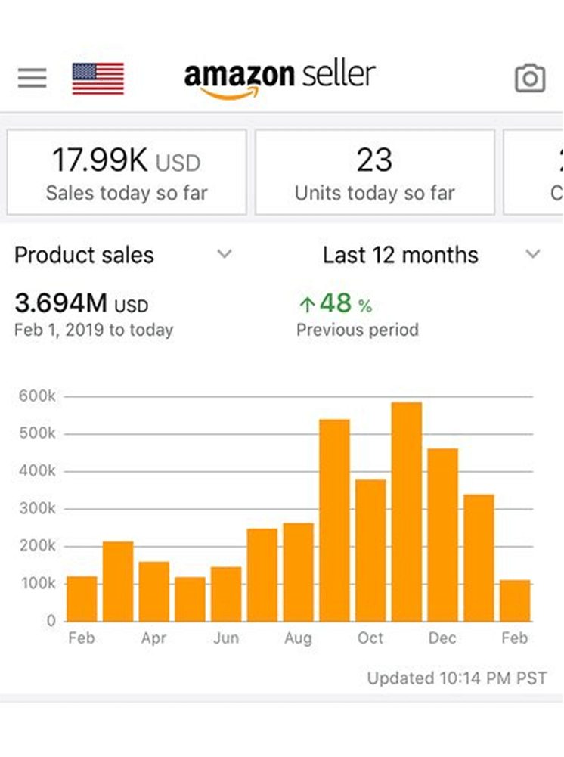The image size is (564, 757).
Task: Tap the Updated 10:14 PM PST timestamp
Action: (456, 678)
